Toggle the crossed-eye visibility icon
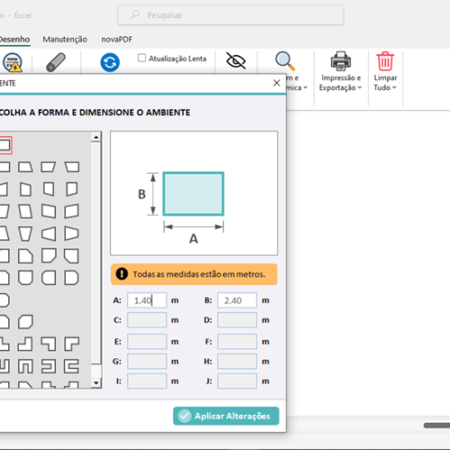Image resolution: width=450 pixels, height=450 pixels. (x=236, y=61)
